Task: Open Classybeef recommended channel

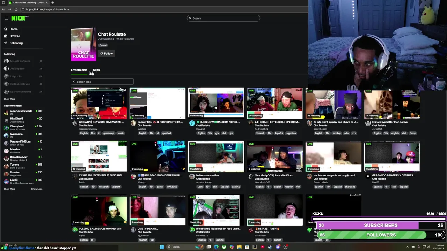Action: [x=23, y=128]
